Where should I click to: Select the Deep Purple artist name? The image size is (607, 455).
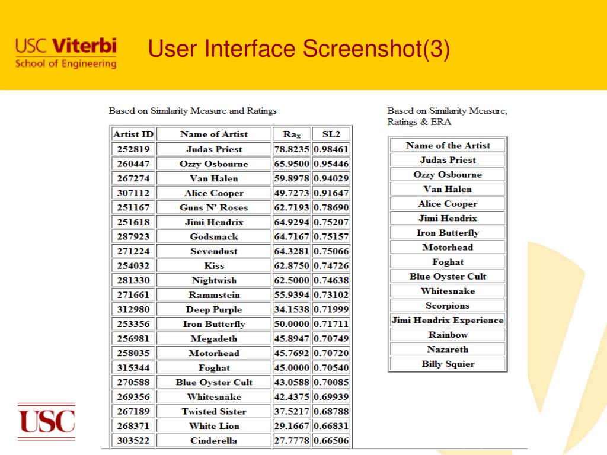tap(213, 309)
